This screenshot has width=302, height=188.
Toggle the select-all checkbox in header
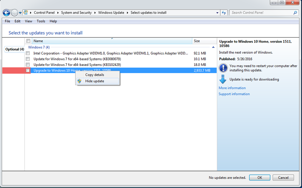(x=28, y=41)
